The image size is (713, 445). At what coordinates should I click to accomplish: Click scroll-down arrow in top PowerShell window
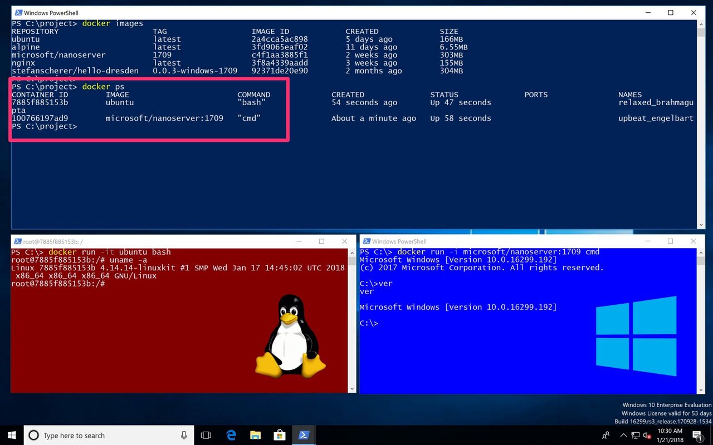(x=701, y=225)
